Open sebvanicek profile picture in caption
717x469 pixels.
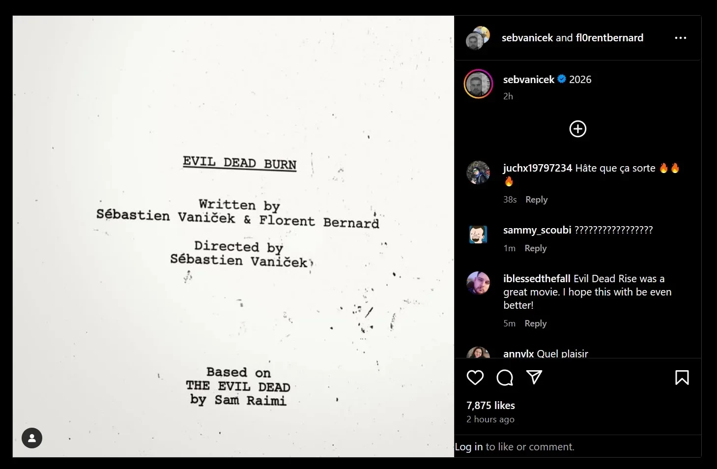click(478, 84)
